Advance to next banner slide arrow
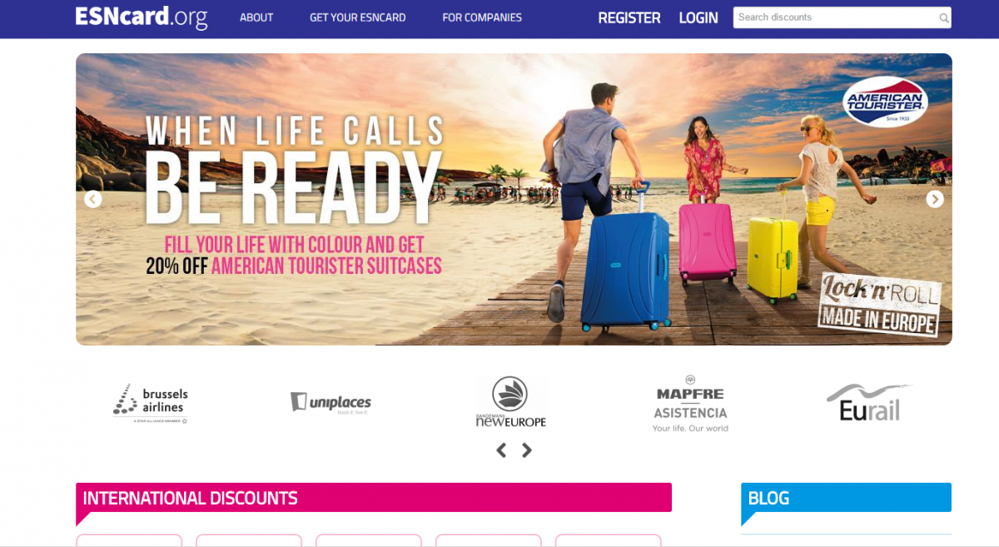Screen dimensions: 999x547 [x=935, y=199]
